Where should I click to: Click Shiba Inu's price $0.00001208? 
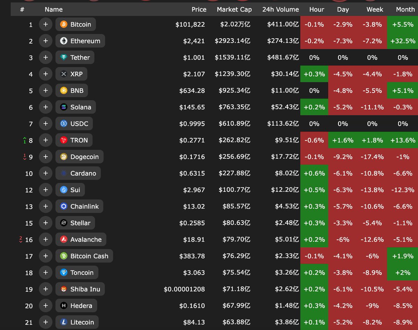coord(184,289)
